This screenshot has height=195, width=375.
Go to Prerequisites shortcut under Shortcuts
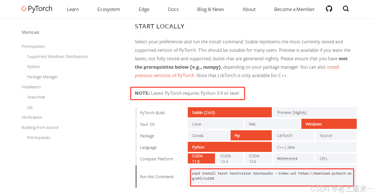pos(33,46)
